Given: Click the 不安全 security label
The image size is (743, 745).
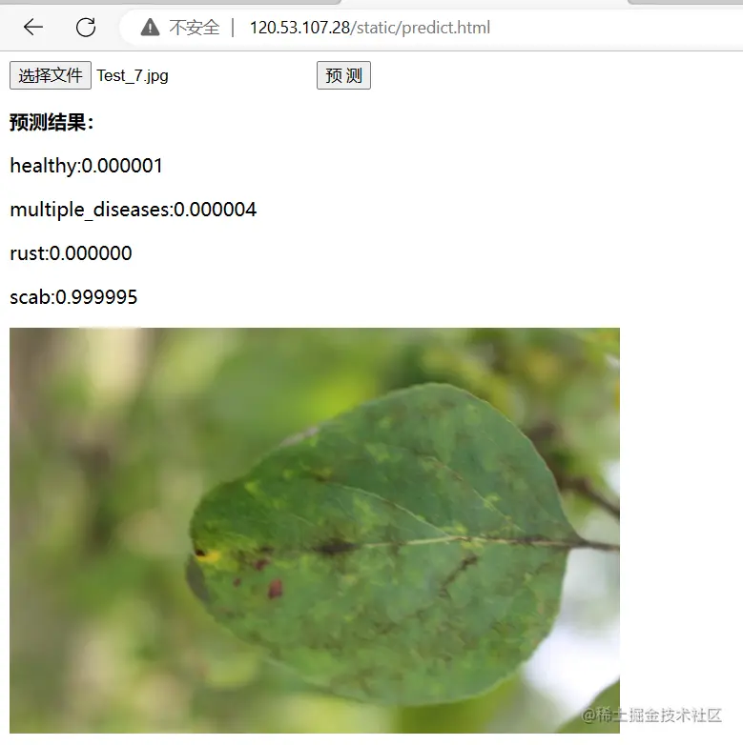Looking at the screenshot, I should pos(194,28).
